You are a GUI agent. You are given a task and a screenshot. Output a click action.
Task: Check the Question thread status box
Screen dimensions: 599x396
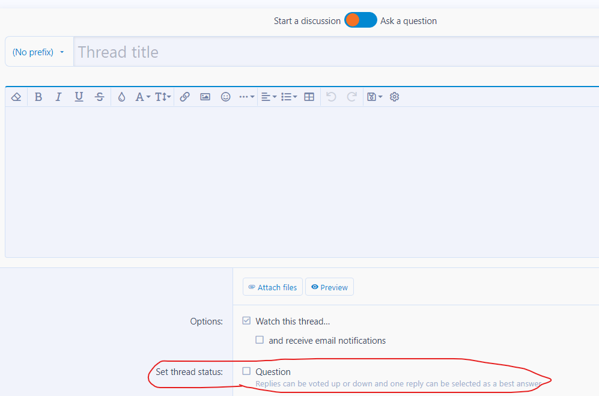[246, 371]
